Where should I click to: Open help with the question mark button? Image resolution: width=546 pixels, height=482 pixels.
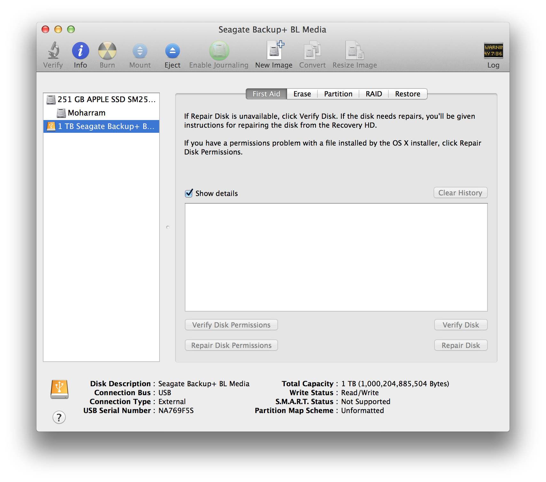pyautogui.click(x=59, y=417)
